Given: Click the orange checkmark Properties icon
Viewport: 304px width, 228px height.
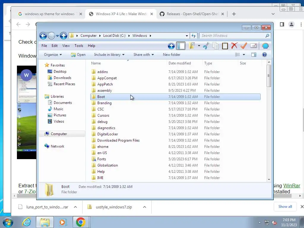Looking at the screenshot, I should (243, 46).
